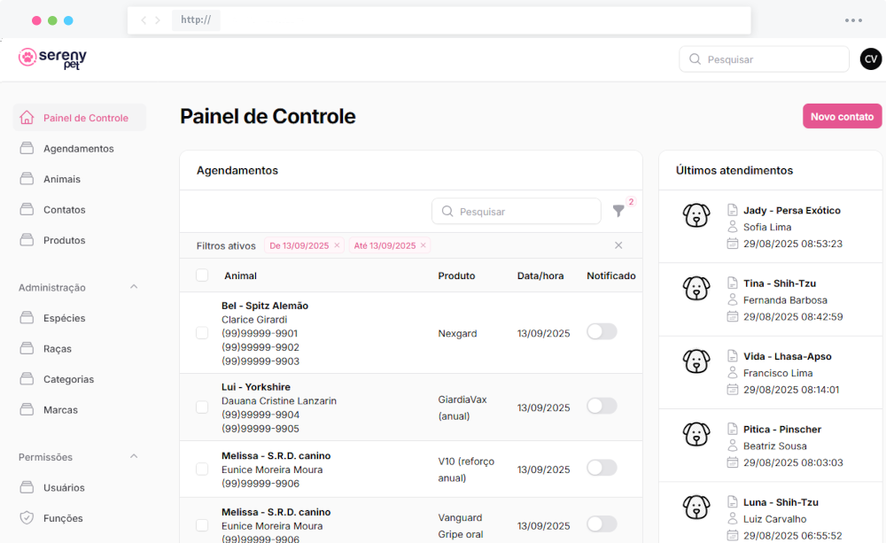The width and height of the screenshot is (886, 543).
Task: Go to Agendamentos in the sidebar
Action: pos(78,149)
